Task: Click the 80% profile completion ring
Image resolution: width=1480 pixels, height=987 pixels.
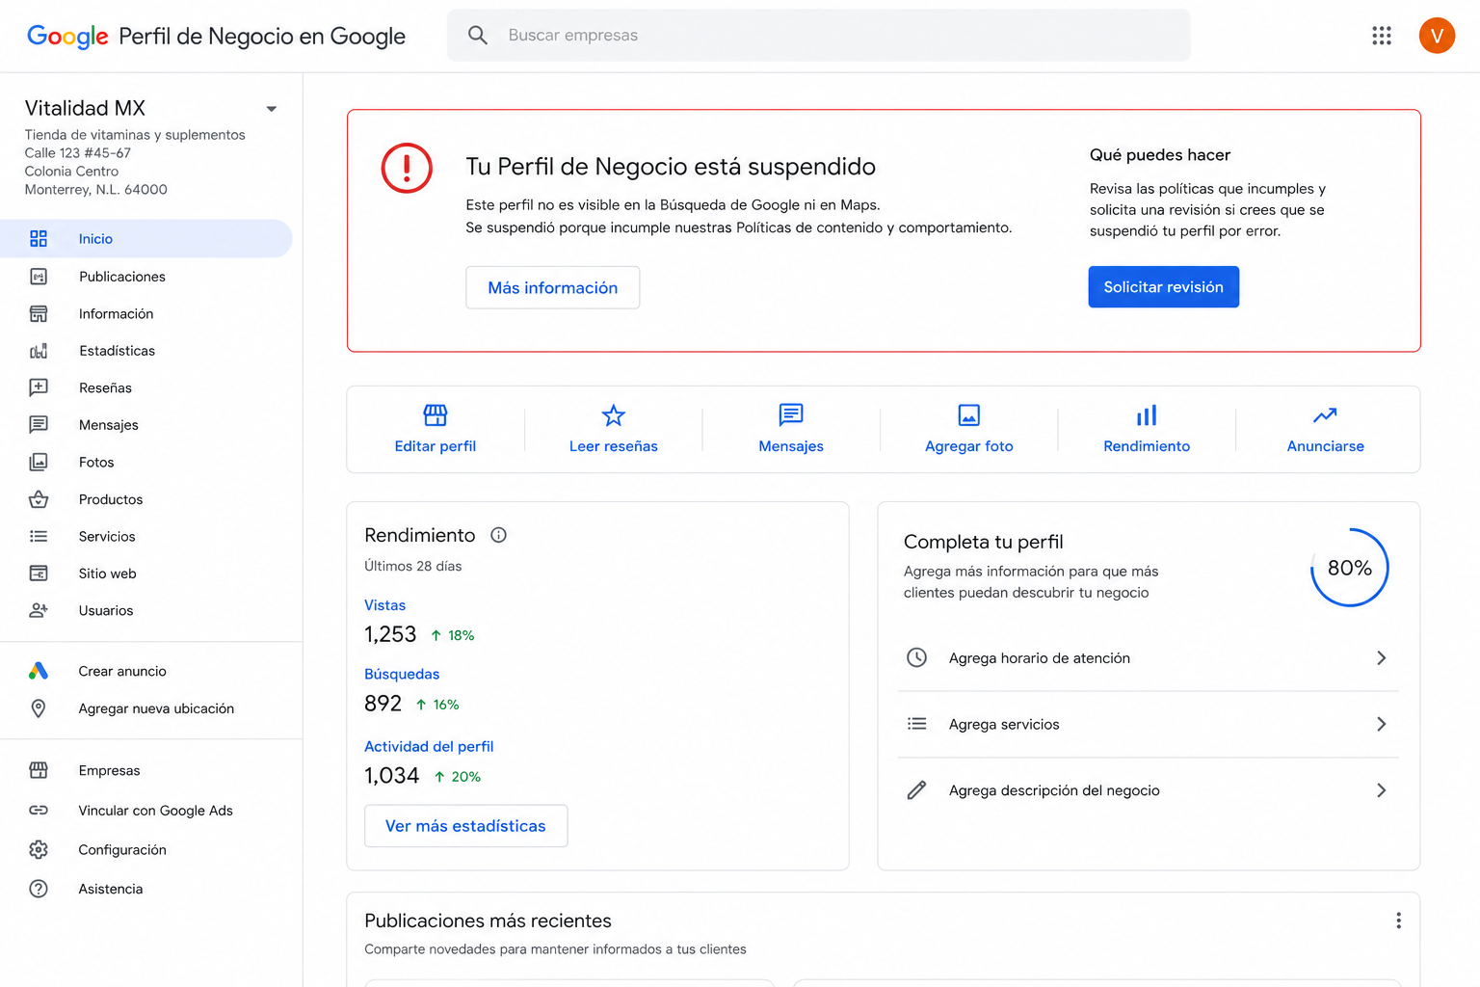Action: (1349, 568)
